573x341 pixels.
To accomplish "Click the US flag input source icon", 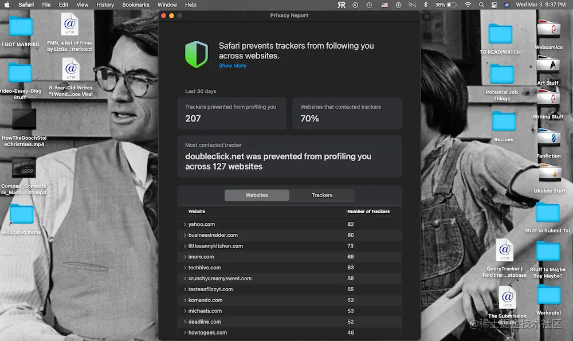I will [x=384, y=5].
